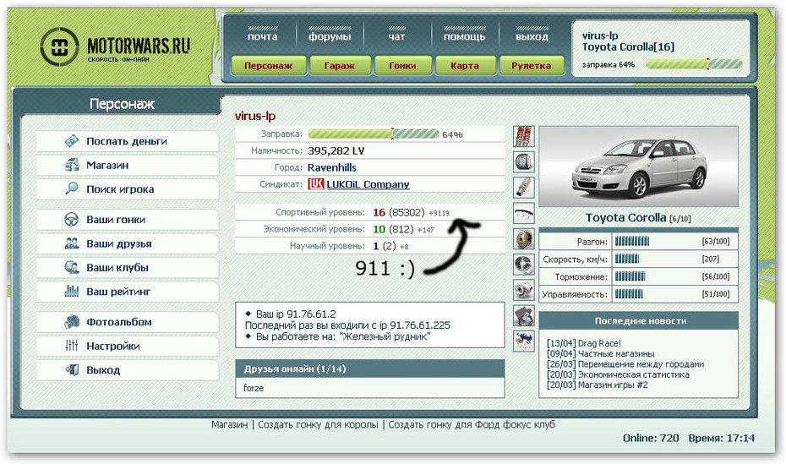This screenshot has height=464, width=786.
Task: Click the 395,282 LV cash value
Action: coord(336,150)
